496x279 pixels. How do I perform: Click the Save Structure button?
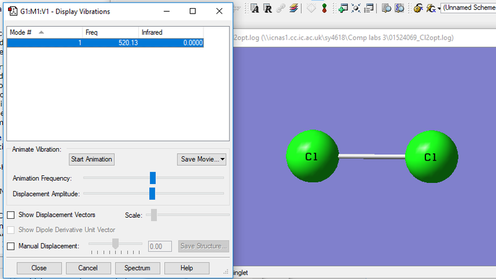(203, 246)
